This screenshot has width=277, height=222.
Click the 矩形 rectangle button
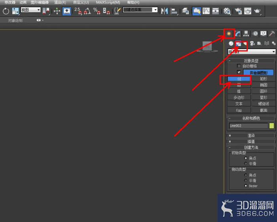coord(264,79)
